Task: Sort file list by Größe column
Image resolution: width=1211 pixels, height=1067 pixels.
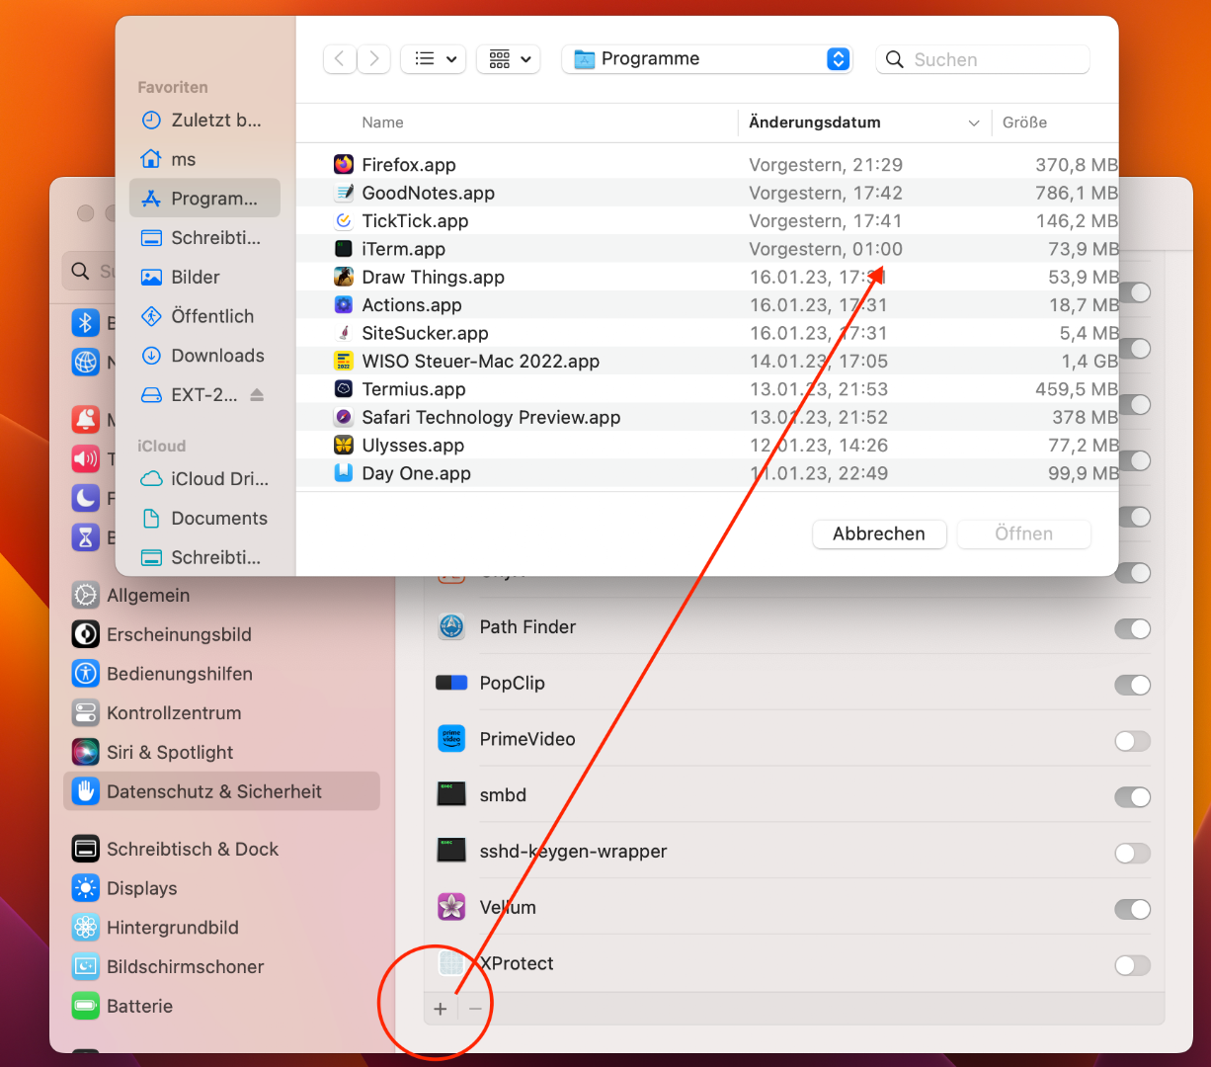Action: [1024, 123]
